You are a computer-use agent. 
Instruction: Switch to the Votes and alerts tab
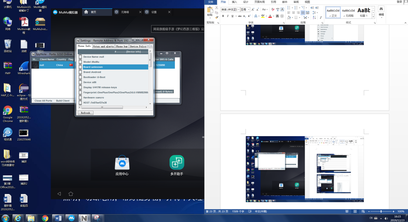(103, 46)
